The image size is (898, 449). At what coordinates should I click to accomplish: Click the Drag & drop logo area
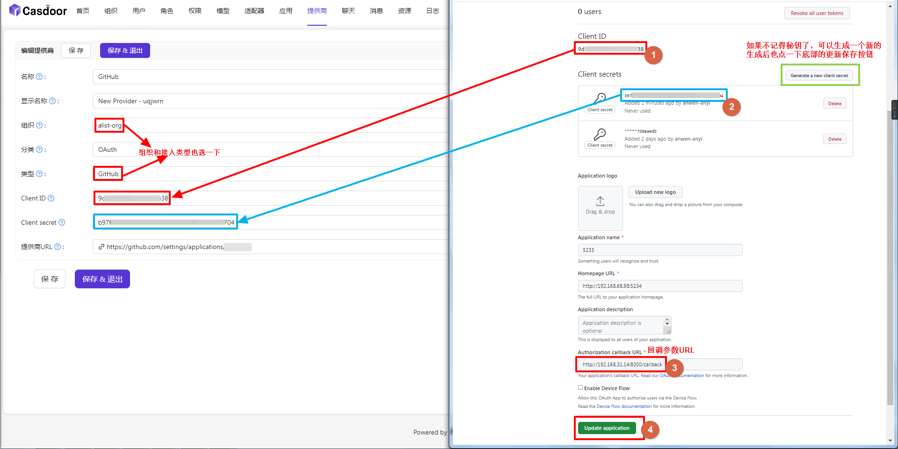coord(600,208)
